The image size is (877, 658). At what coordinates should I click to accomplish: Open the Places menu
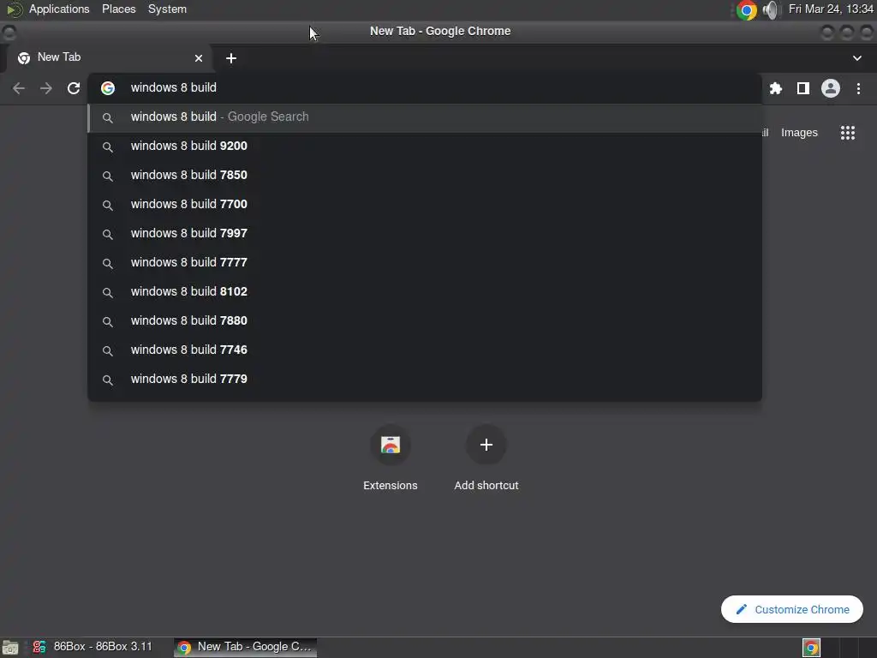click(118, 9)
